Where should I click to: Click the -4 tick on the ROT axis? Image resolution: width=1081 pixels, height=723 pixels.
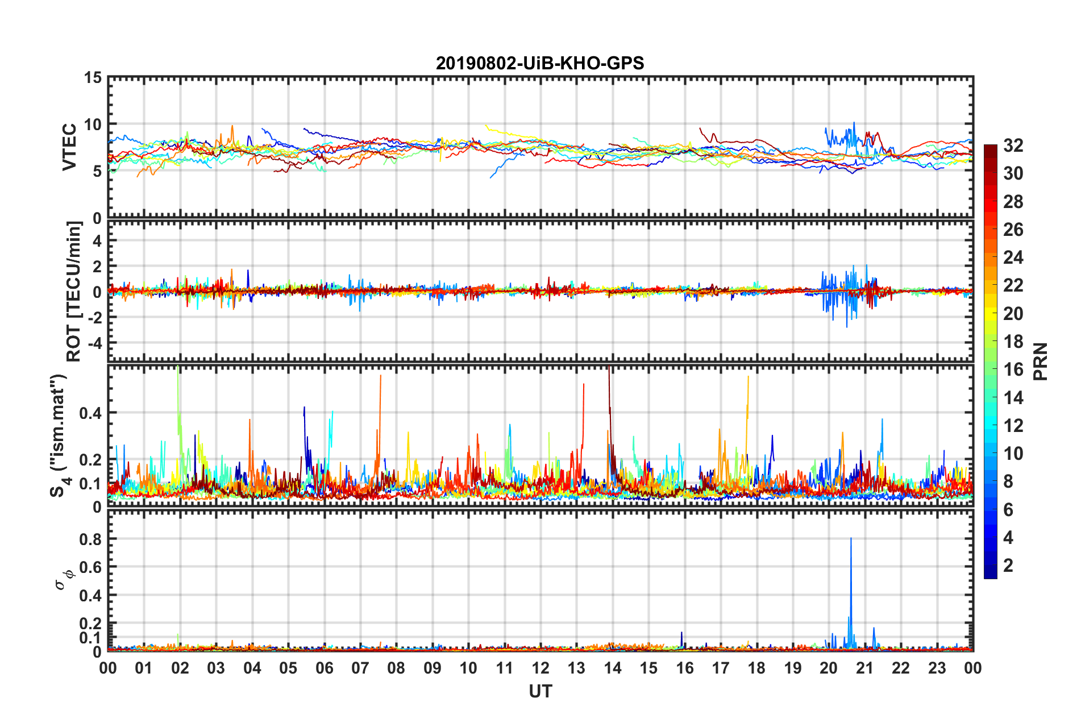pyautogui.click(x=96, y=343)
